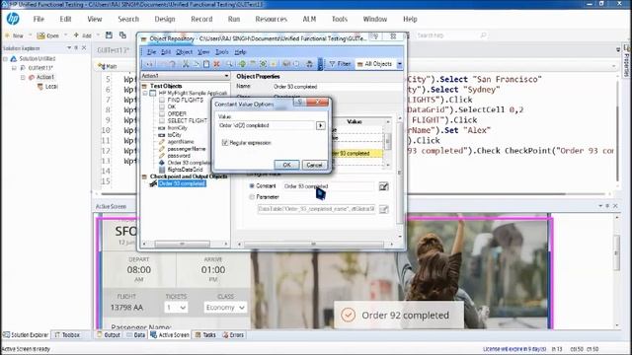This screenshot has height=355, width=632.
Task: Click the Value text field in dialog
Action: coord(266,125)
